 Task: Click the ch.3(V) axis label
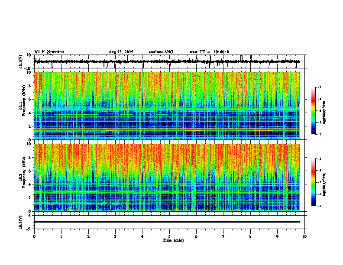point(21,222)
